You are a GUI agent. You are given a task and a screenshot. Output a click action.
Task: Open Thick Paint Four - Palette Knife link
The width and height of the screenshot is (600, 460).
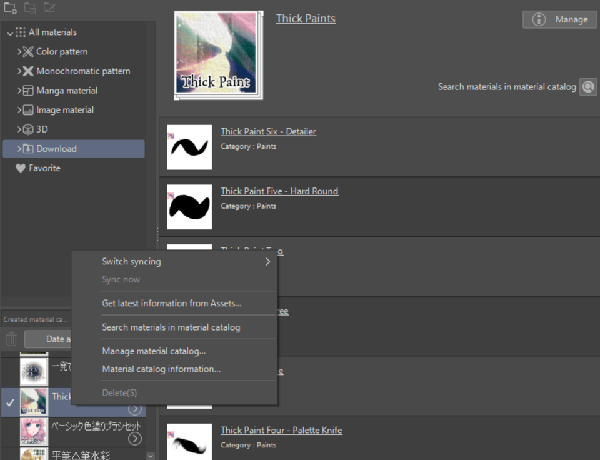tap(281, 430)
